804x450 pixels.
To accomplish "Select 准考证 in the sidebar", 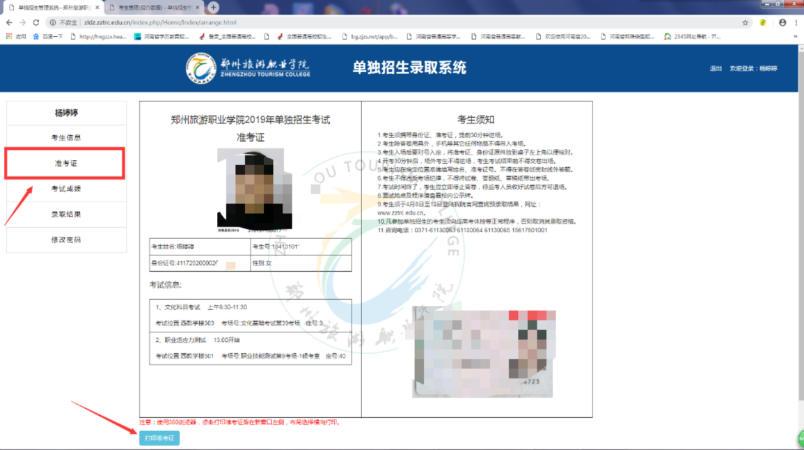I will click(x=66, y=164).
